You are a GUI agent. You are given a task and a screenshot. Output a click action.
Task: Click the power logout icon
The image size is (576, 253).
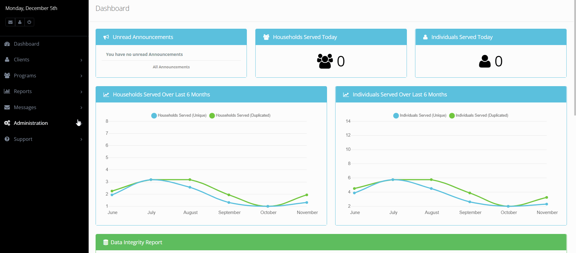29,22
